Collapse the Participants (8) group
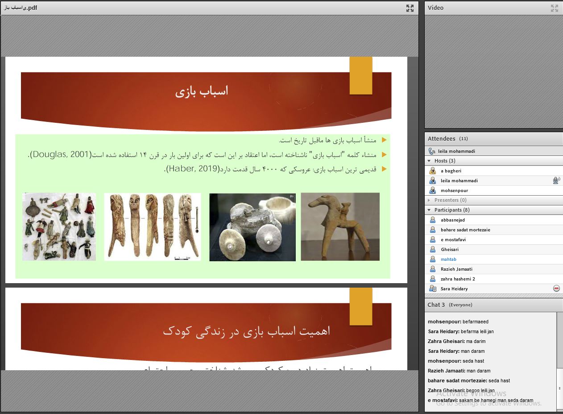563x414 pixels. pos(429,210)
